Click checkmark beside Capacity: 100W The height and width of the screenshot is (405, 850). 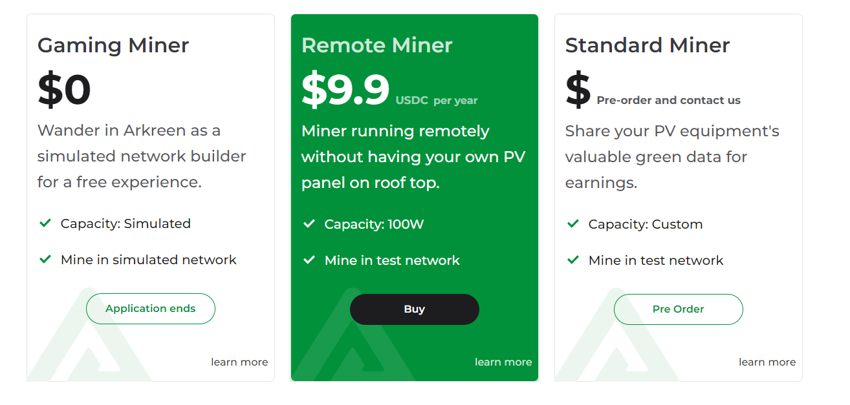tap(309, 224)
